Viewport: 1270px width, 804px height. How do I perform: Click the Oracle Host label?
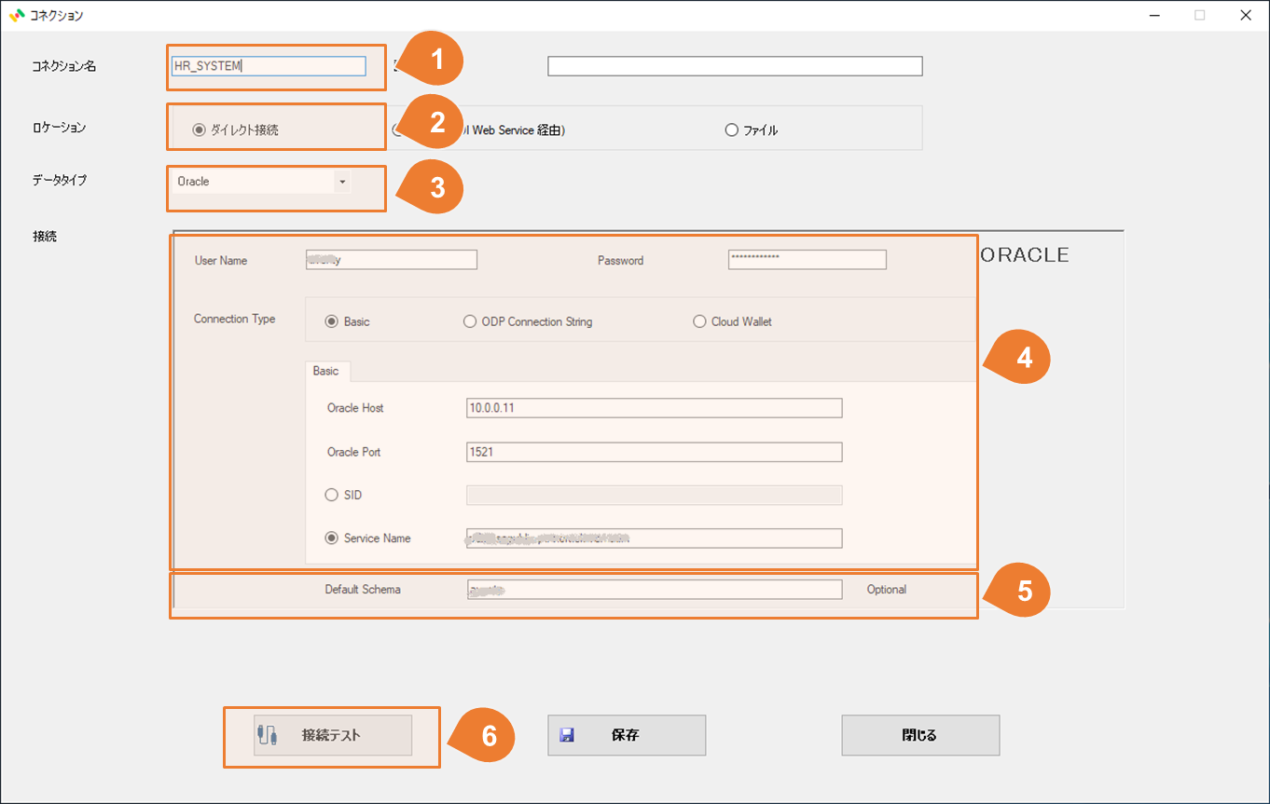tap(355, 408)
